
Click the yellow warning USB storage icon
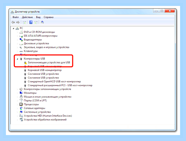(x=25, y=63)
